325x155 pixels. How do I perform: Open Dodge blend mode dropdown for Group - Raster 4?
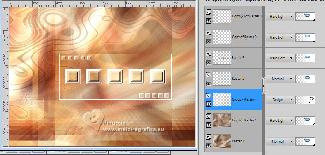point(280,100)
